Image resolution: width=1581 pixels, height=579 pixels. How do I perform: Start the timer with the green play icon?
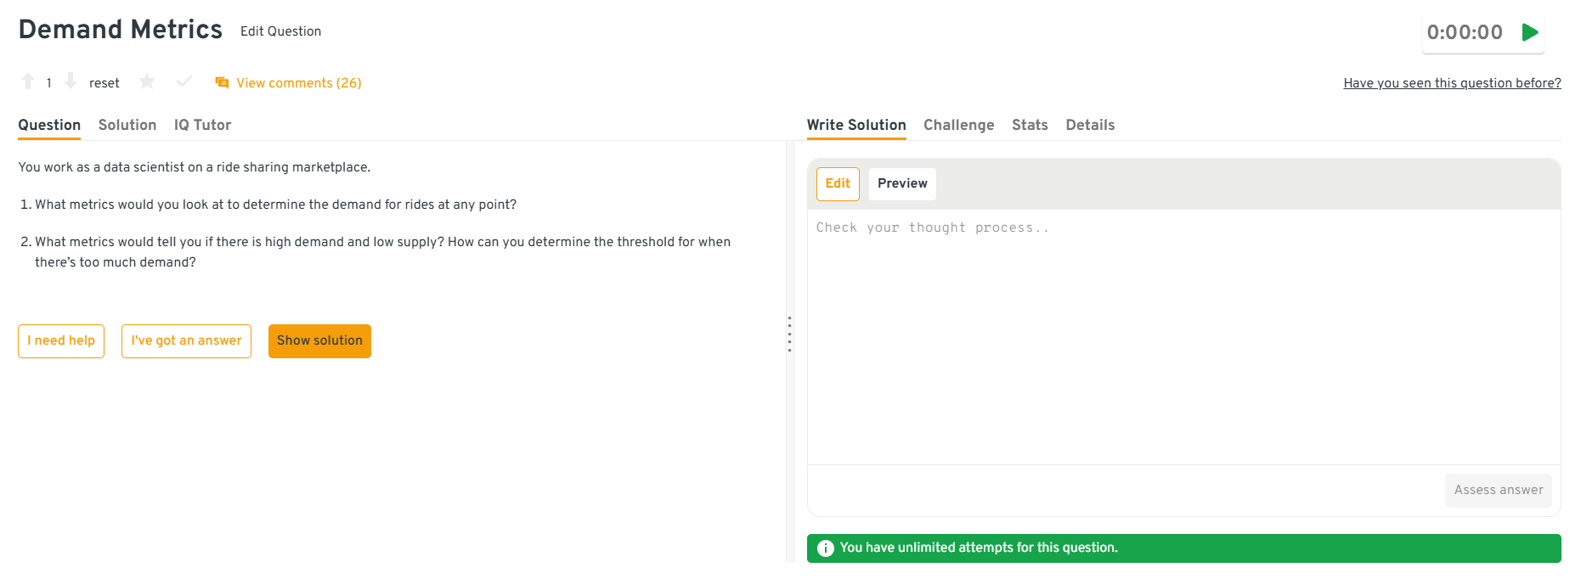click(x=1530, y=32)
